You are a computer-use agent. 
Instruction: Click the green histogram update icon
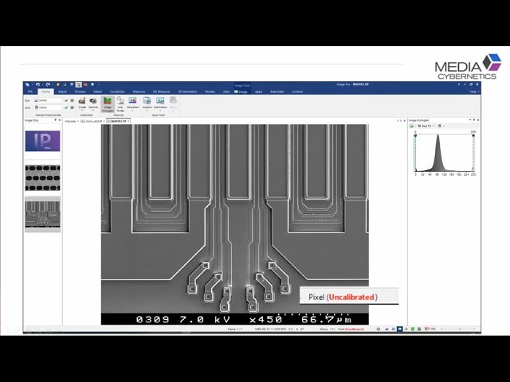click(x=412, y=126)
